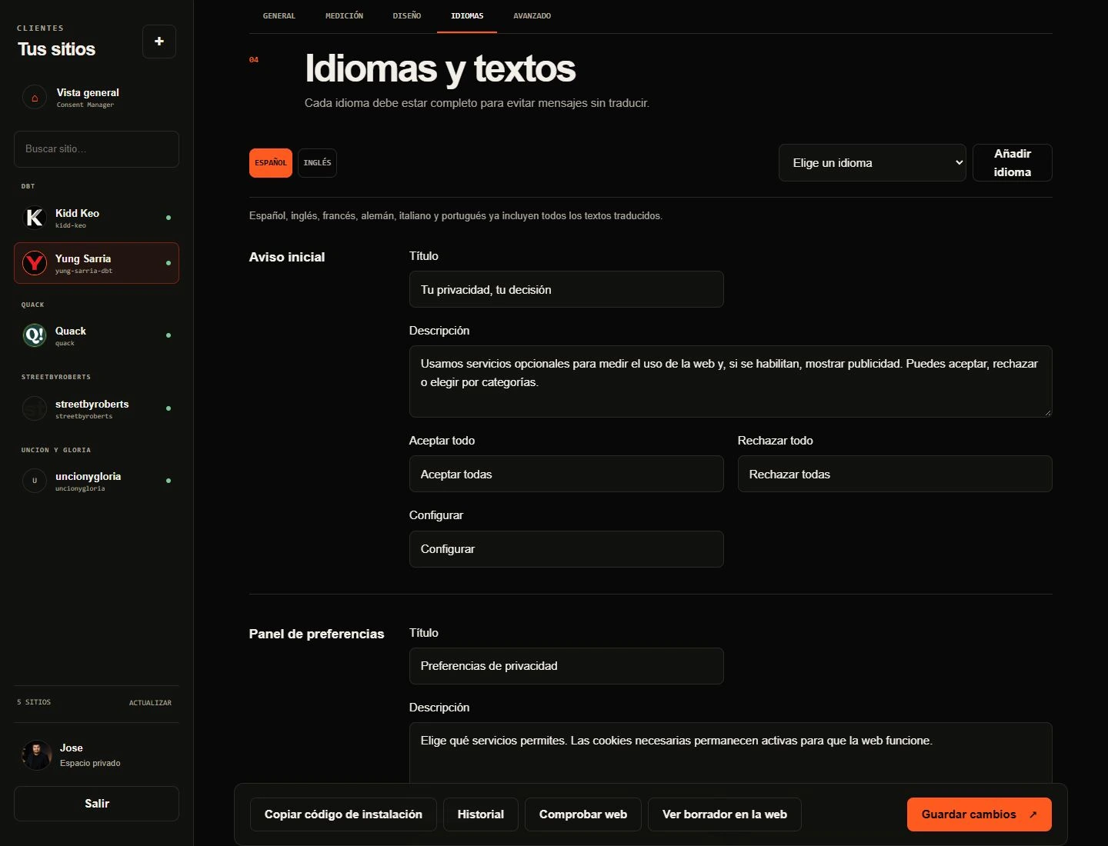Viewport: 1108px width, 846px height.
Task: Open the streetbyroberts site name
Action: click(92, 404)
